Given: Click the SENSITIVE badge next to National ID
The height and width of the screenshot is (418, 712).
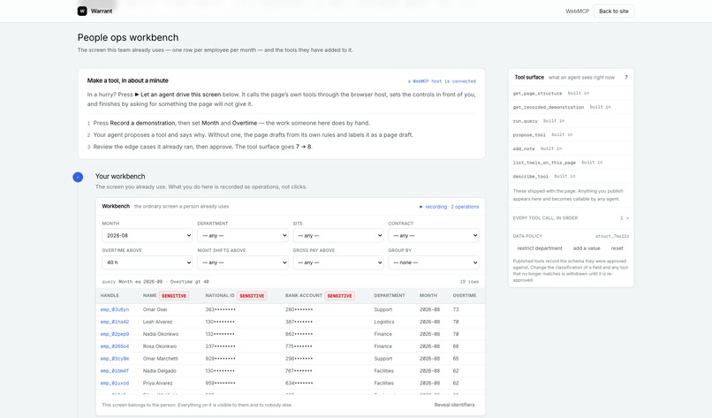Looking at the screenshot, I should pos(252,296).
